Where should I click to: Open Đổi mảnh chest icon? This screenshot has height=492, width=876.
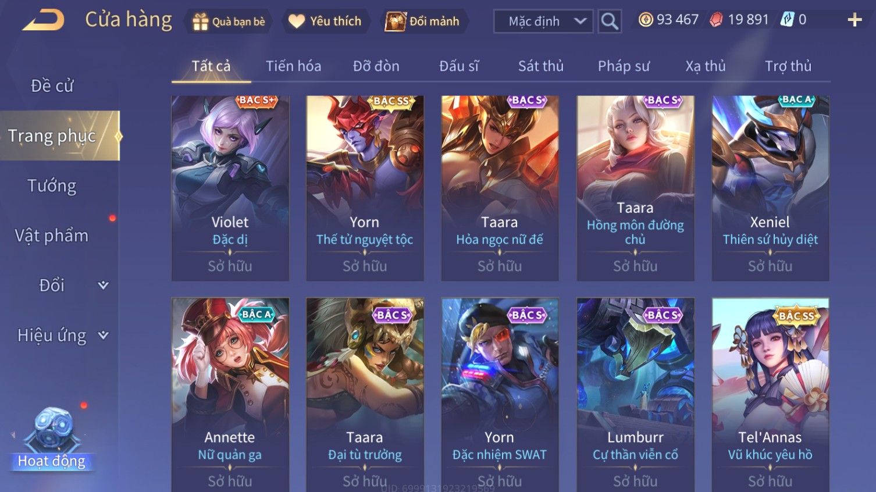pos(396,22)
